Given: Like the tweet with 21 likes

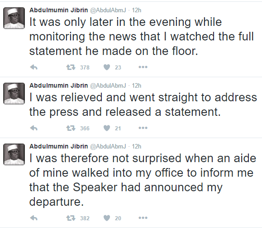Looking at the screenshot, I should pos(107,128).
